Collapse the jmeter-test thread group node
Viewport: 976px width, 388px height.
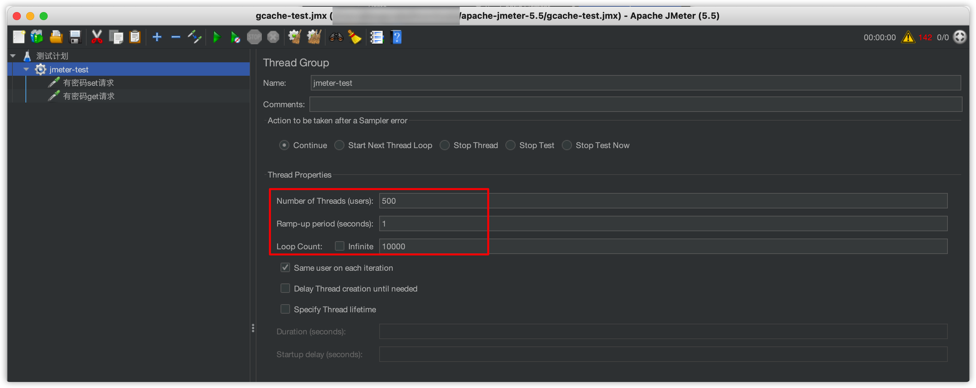point(26,70)
